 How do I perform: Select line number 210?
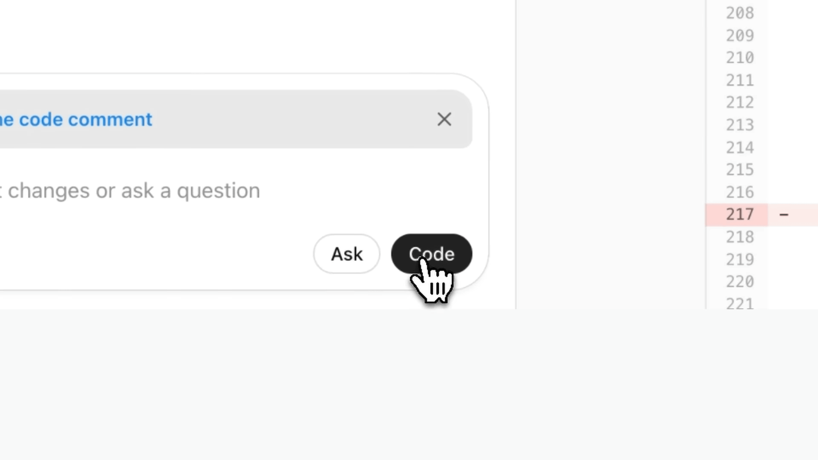pos(740,57)
